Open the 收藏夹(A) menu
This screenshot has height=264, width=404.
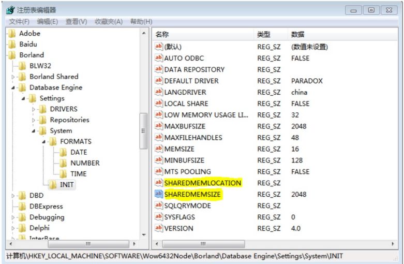point(108,21)
